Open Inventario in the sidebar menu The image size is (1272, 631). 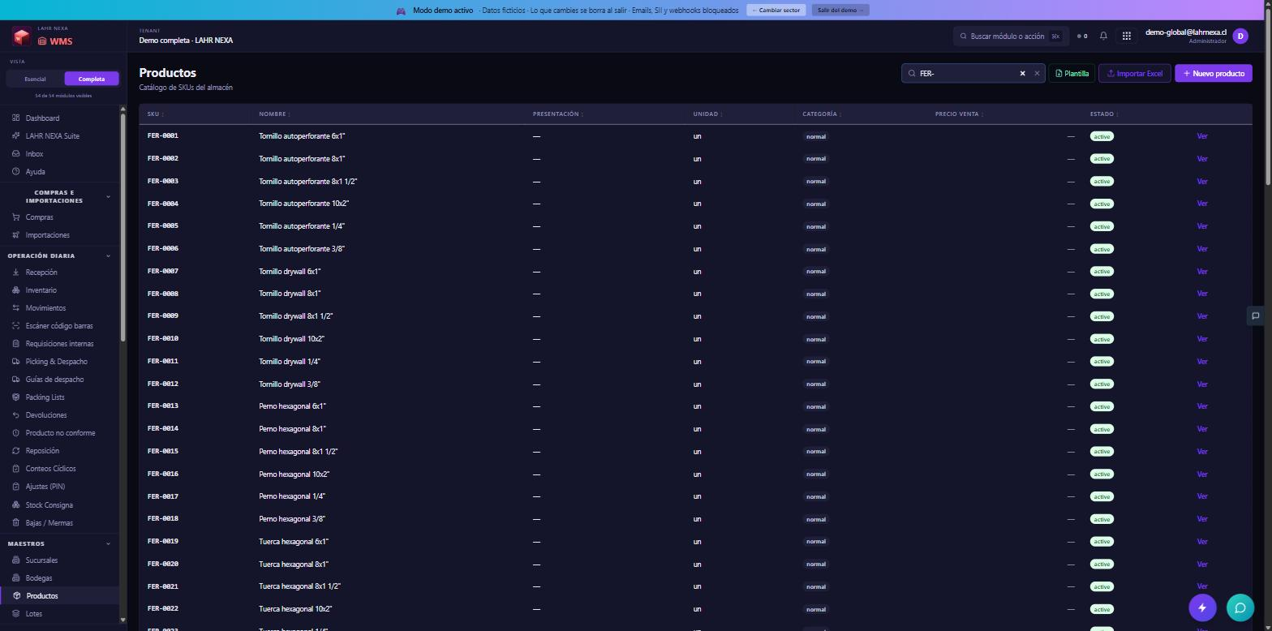[x=41, y=290]
